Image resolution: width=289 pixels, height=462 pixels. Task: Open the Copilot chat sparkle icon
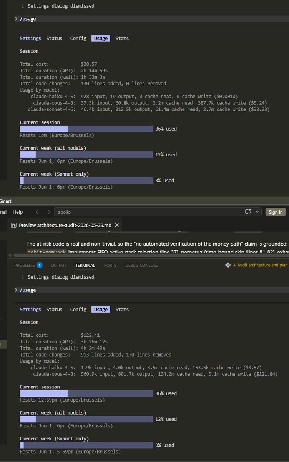point(248,212)
